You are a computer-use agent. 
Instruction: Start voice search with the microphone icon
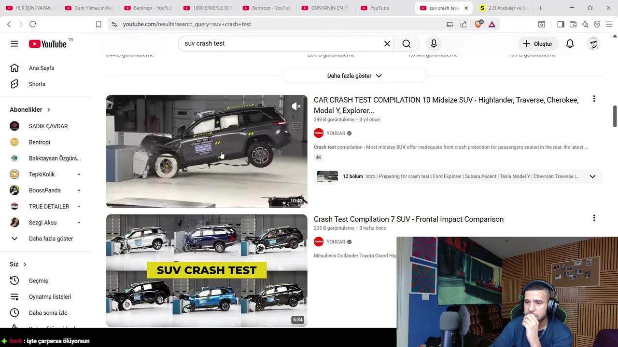(x=434, y=44)
